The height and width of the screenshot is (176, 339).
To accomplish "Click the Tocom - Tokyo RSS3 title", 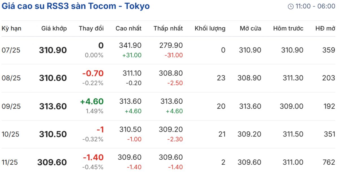I will [76, 6].
